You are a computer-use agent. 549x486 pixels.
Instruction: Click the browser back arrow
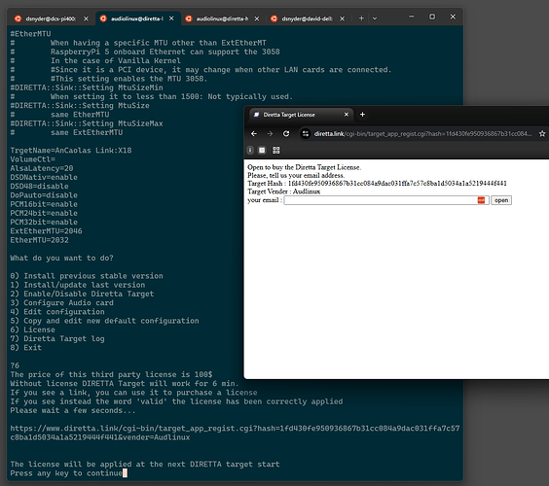pyautogui.click(x=254, y=133)
